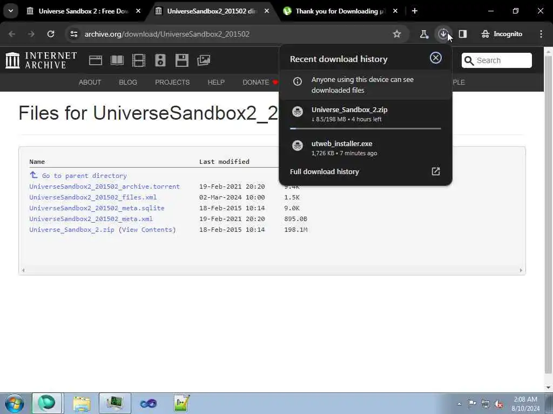Open the HELP nav link

pos(216,82)
